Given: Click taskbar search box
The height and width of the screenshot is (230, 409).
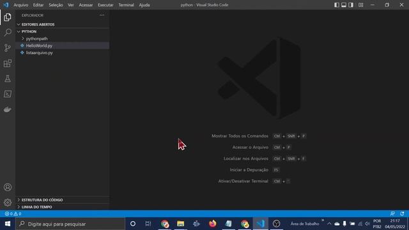Looking at the screenshot, I should [x=70, y=224].
